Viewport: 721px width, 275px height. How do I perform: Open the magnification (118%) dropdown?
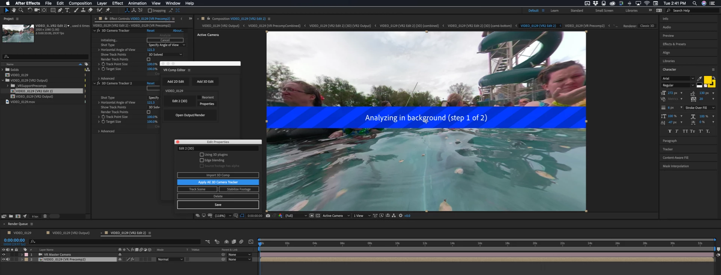[x=223, y=216]
